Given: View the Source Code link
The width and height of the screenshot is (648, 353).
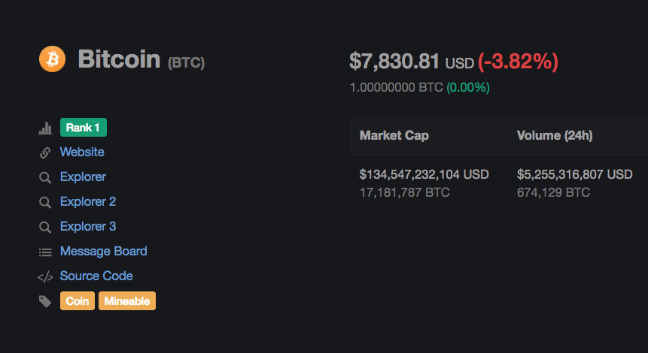Looking at the screenshot, I should [x=96, y=276].
